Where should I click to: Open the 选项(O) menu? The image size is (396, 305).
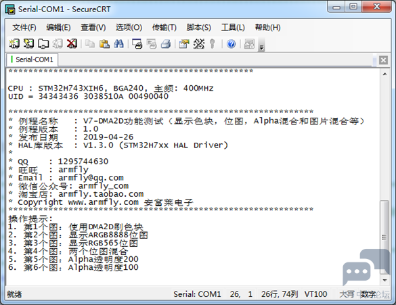coord(129,27)
